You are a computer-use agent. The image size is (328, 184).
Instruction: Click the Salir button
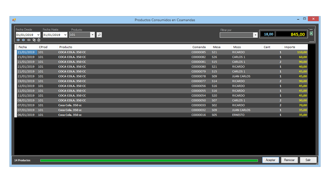click(x=308, y=160)
